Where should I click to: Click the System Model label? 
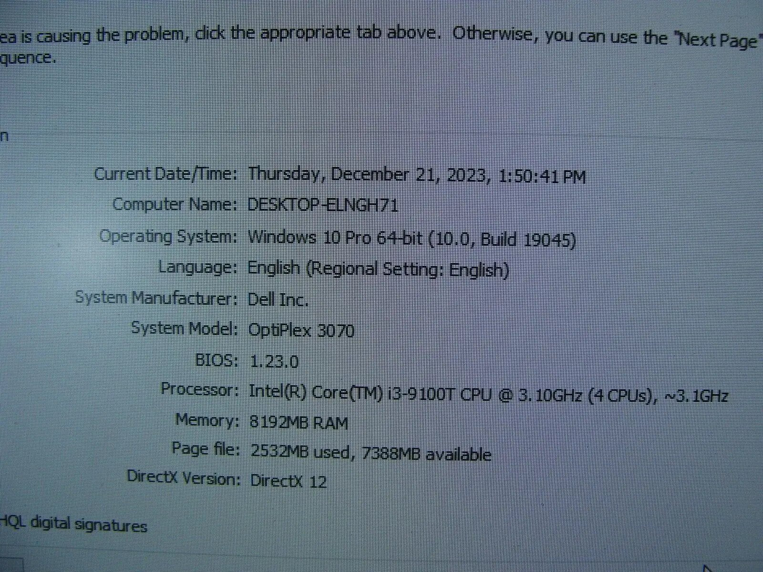pos(184,328)
